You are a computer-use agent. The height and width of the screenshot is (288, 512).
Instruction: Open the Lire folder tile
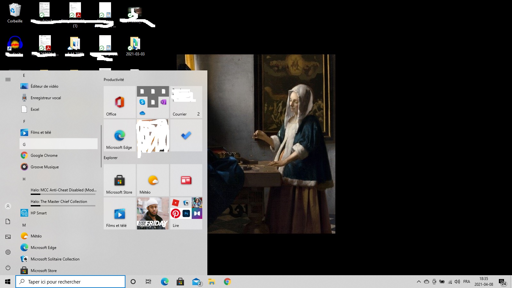click(x=186, y=213)
